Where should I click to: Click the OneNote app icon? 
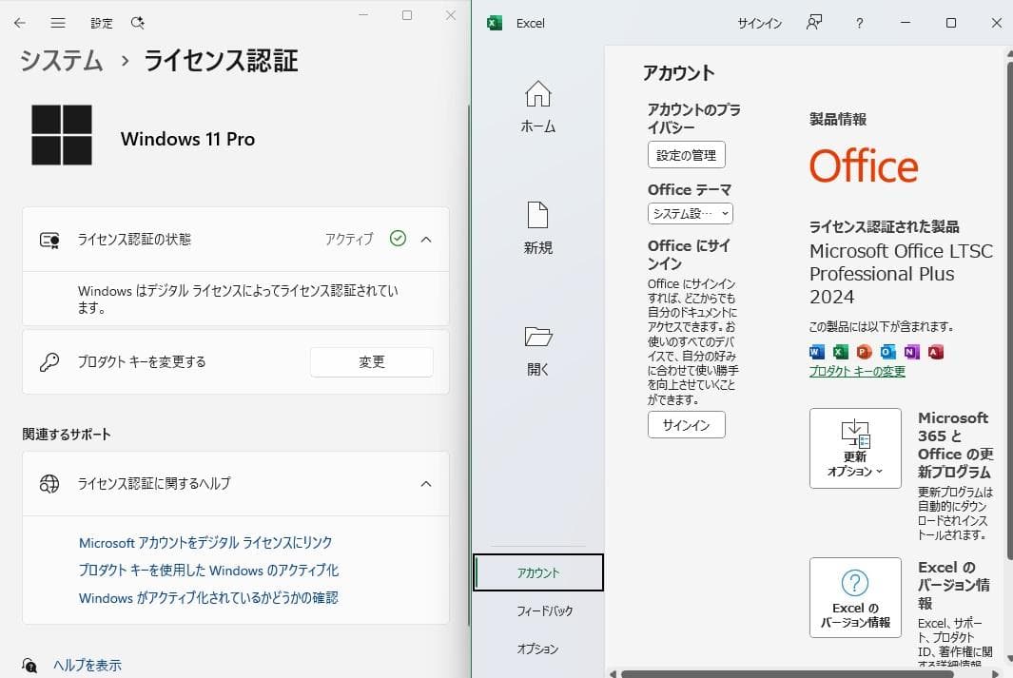pos(910,352)
